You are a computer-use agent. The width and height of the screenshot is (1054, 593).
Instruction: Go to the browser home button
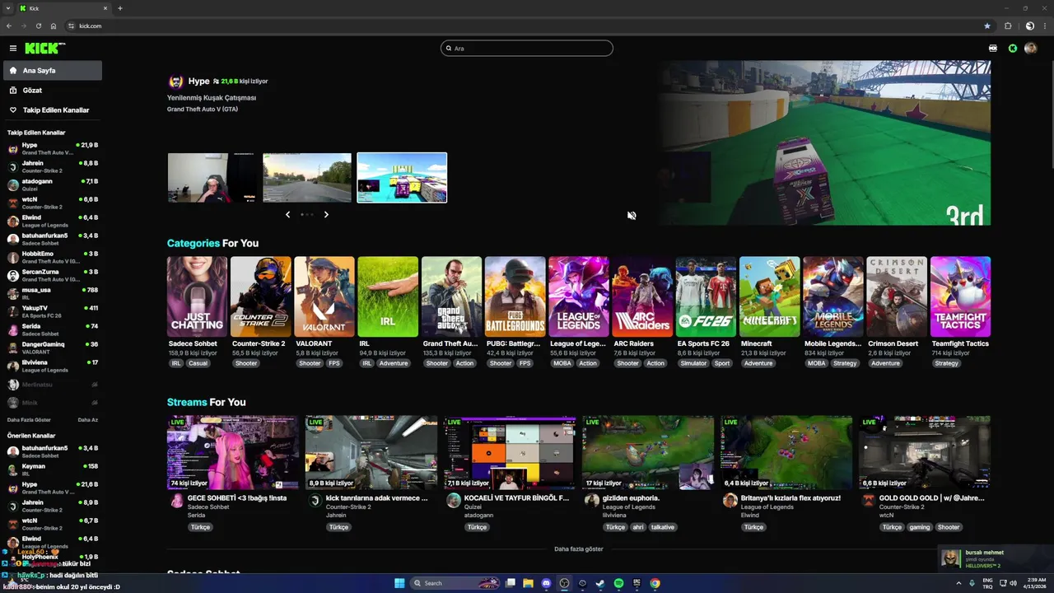(x=54, y=26)
